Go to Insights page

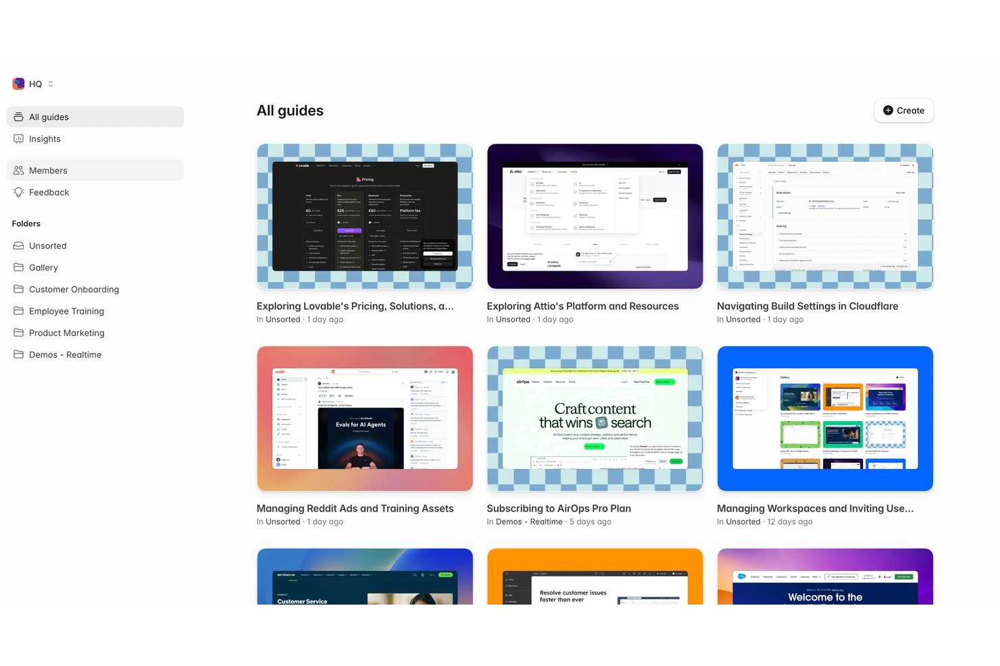(x=95, y=138)
